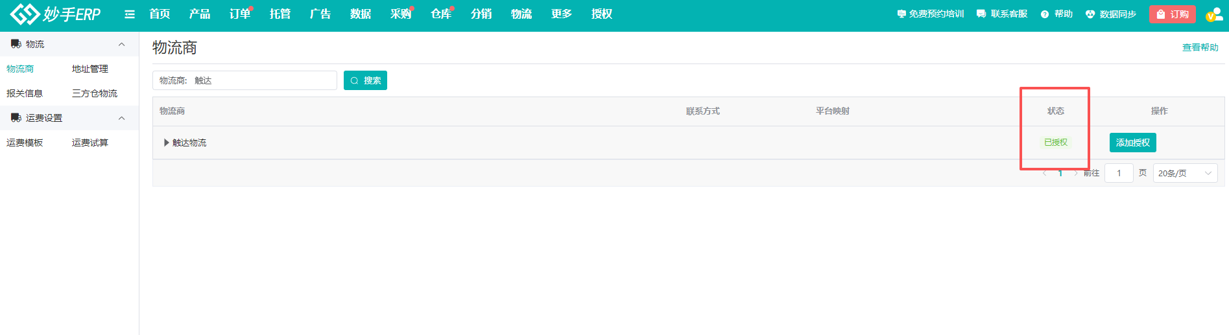The height and width of the screenshot is (335, 1229).
Task: Open 首页 in top navigation
Action: [160, 14]
